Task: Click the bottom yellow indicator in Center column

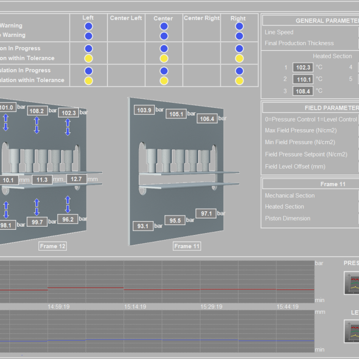Action: point(164,81)
